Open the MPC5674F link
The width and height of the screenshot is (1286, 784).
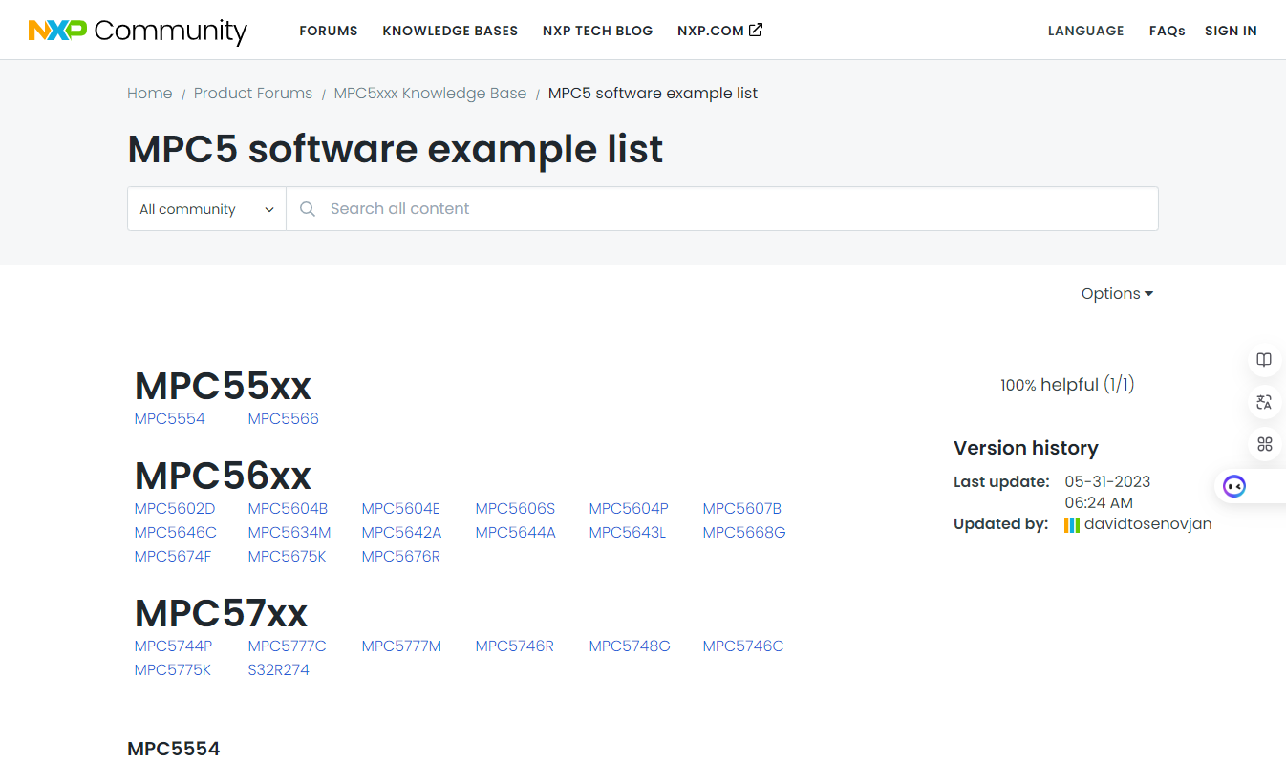pos(173,557)
